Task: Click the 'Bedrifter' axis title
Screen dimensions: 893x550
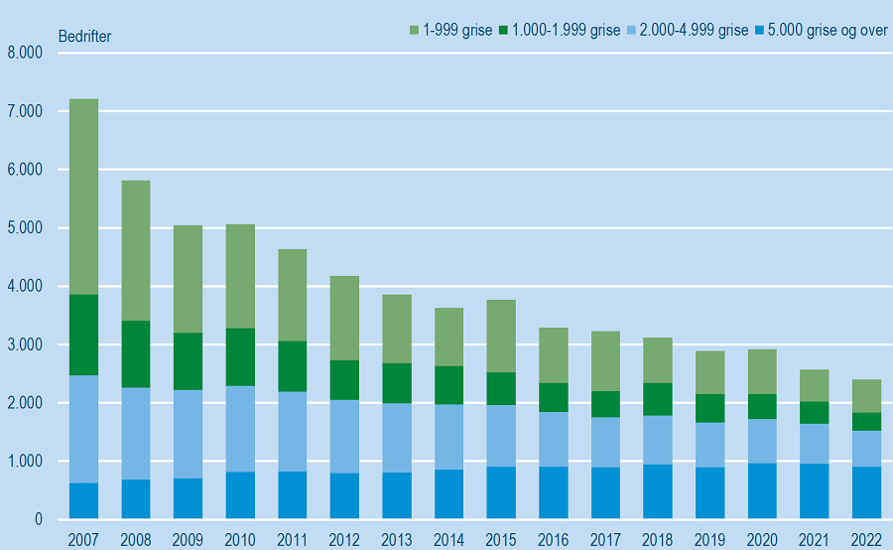Action: pos(84,37)
